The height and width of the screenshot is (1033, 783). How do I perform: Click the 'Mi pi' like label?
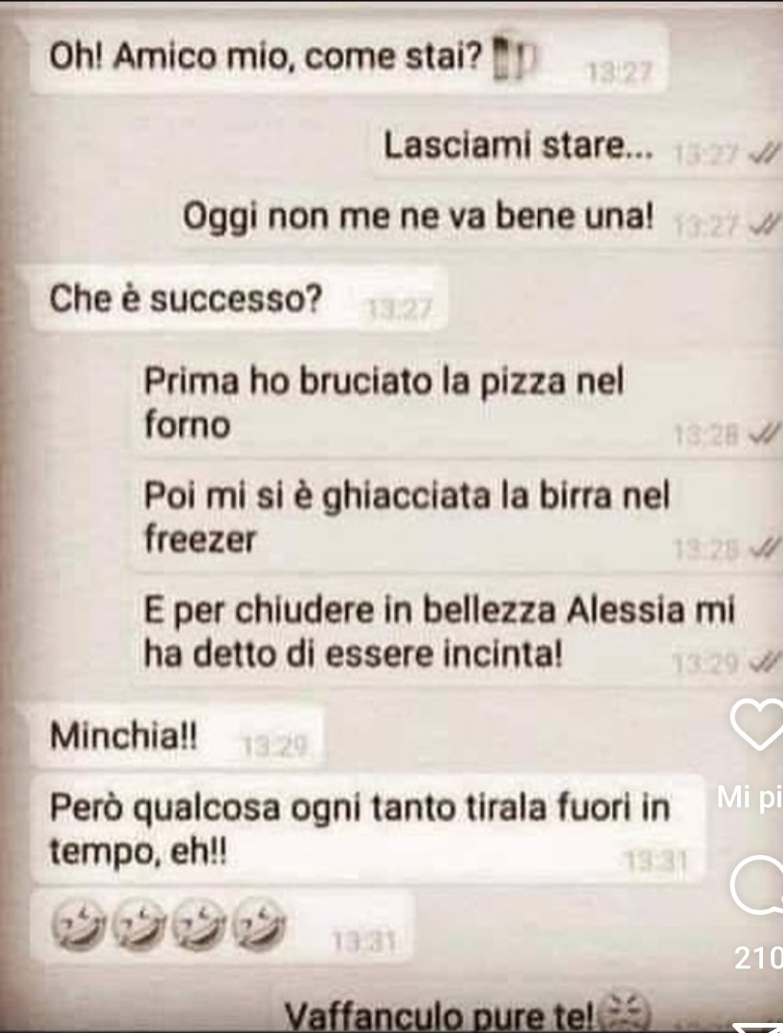[x=749, y=798]
